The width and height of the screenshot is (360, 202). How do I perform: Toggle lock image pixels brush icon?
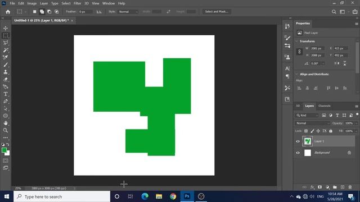click(x=312, y=131)
